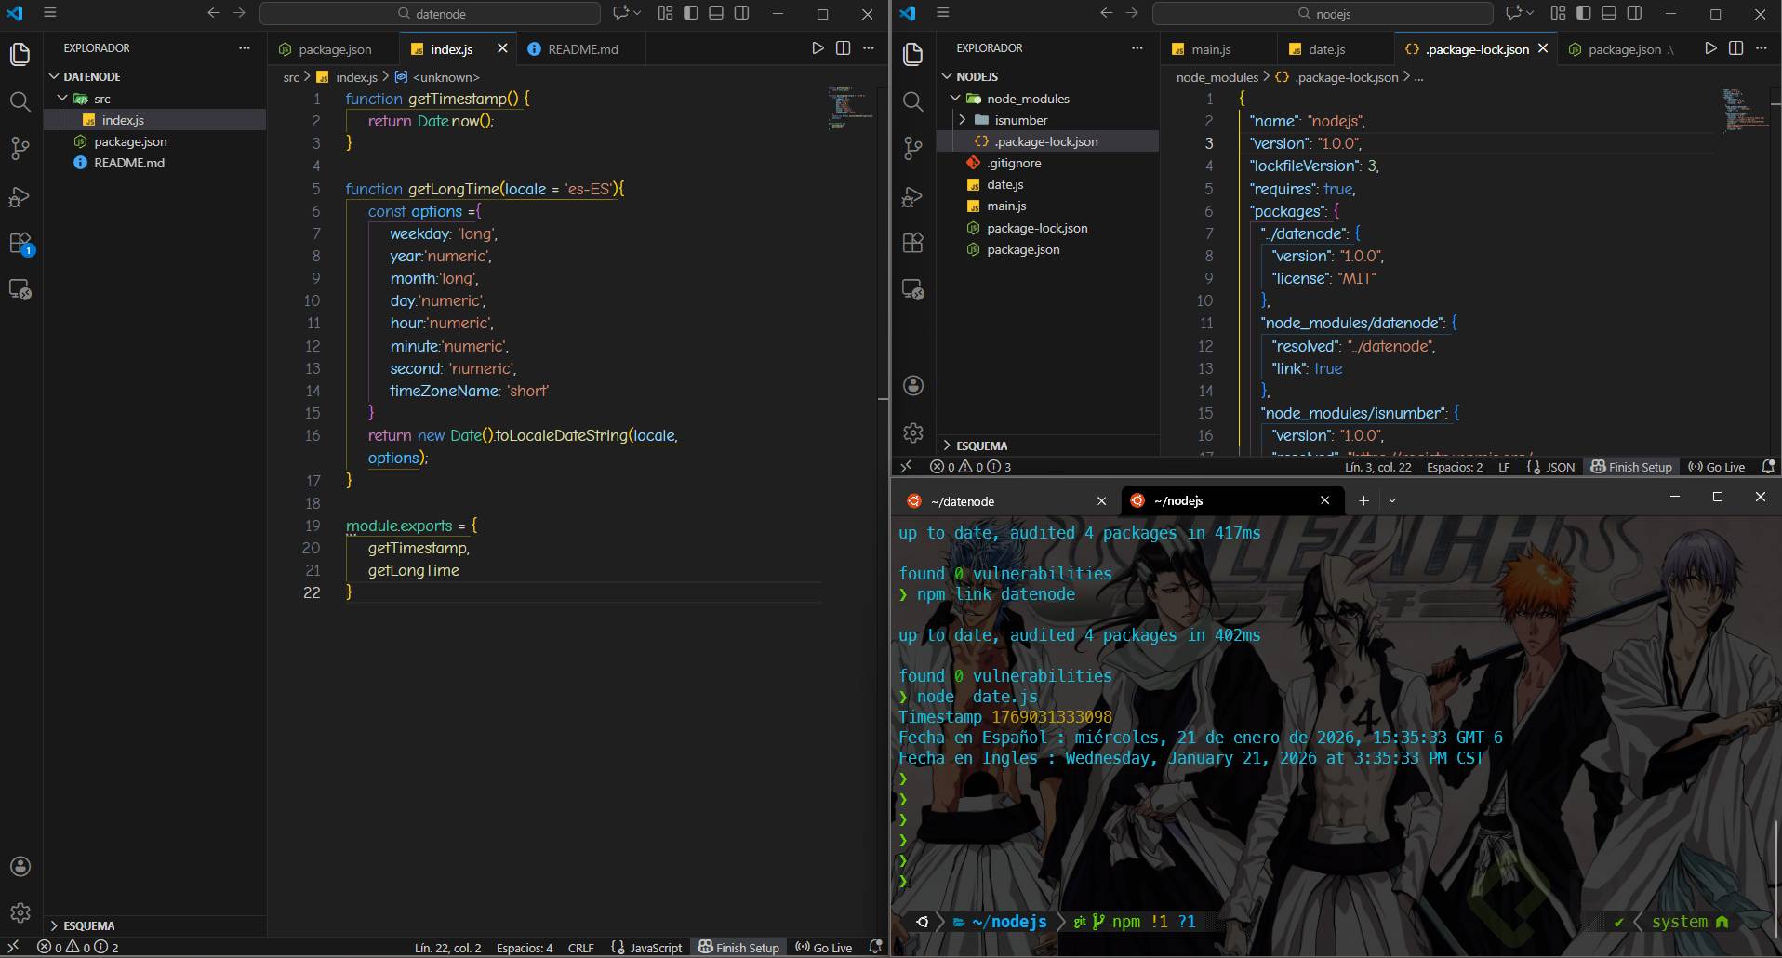Switch to README.md editor tab

point(581,49)
